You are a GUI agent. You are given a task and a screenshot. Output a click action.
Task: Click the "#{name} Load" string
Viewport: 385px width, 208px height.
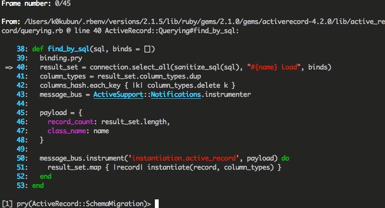click(274, 67)
